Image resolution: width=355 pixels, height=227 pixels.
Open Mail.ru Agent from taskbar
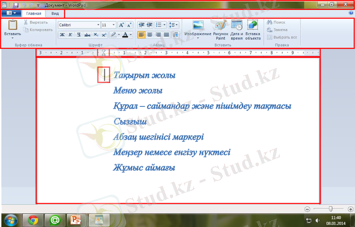(x=55, y=220)
